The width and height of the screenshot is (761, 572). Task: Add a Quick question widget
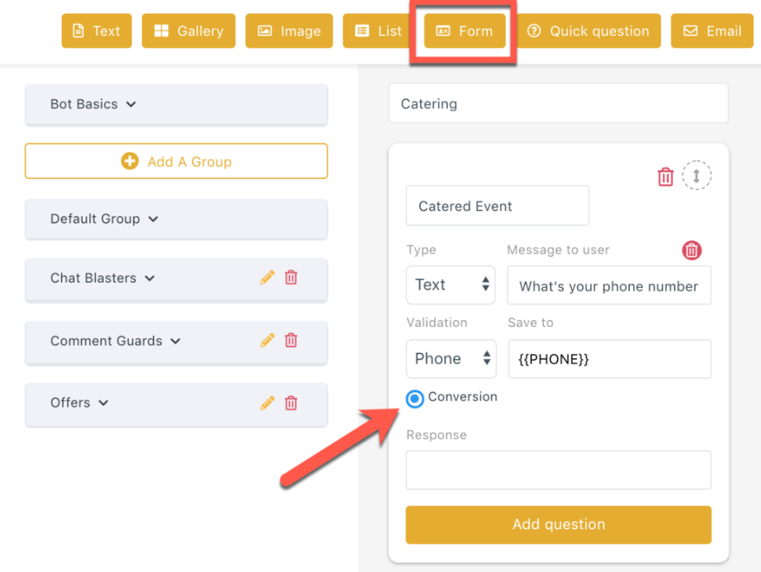coord(588,31)
